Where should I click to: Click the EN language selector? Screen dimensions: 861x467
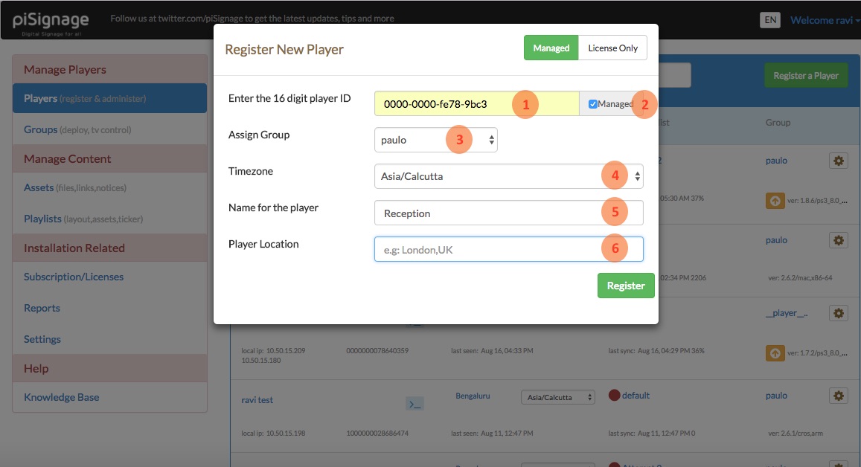[769, 20]
